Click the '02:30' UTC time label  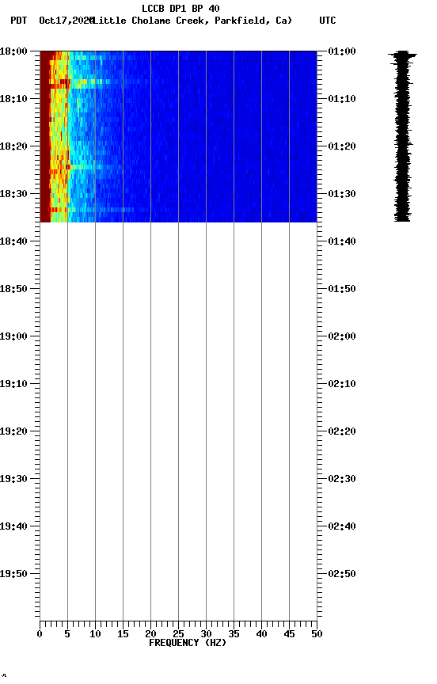point(342,479)
